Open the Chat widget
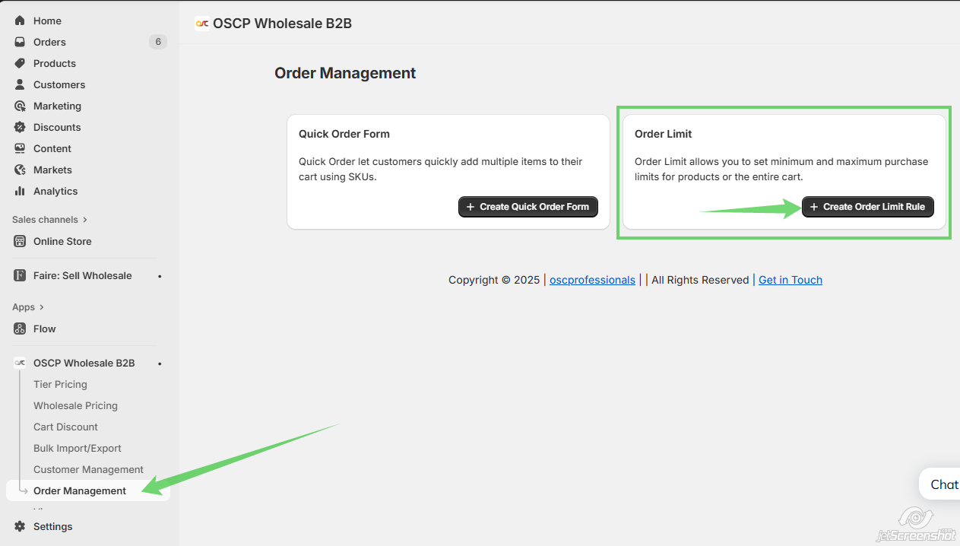The image size is (960, 546). click(x=943, y=484)
